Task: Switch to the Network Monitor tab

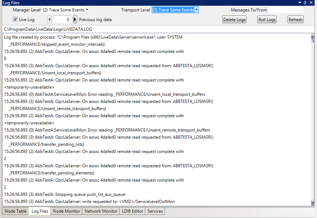Action: click(101, 211)
